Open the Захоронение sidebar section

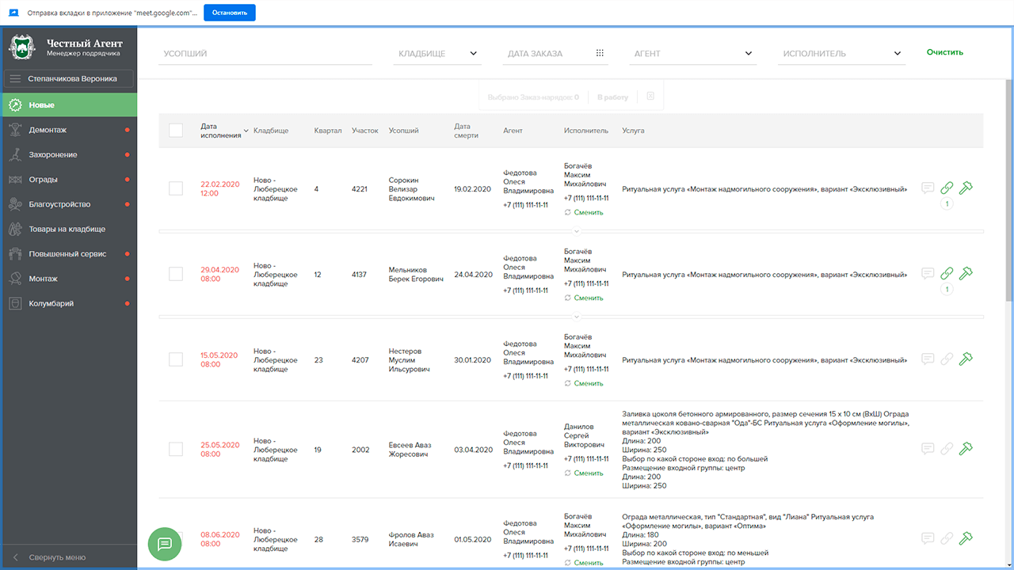point(69,154)
